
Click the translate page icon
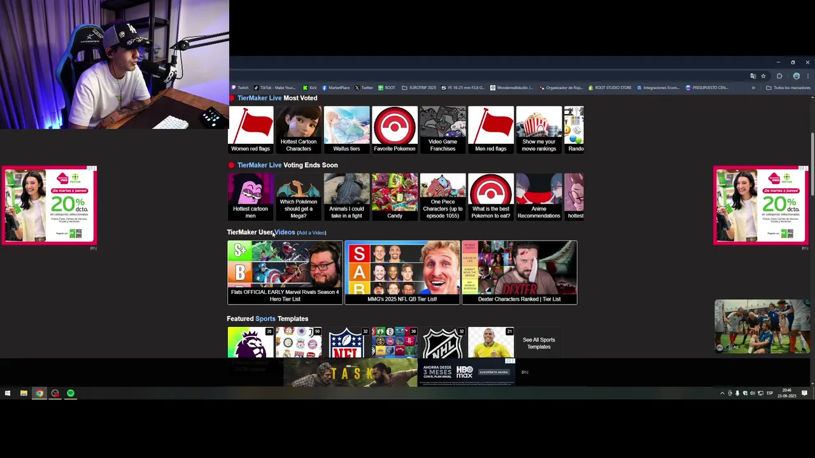(x=753, y=76)
